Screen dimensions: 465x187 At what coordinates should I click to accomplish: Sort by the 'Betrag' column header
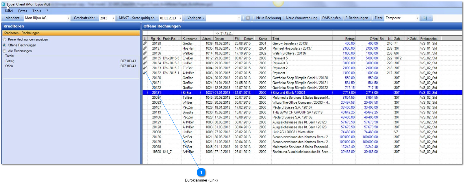349,39
